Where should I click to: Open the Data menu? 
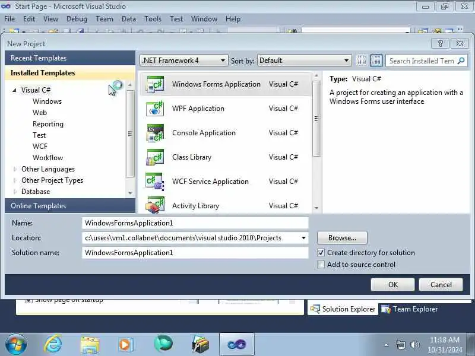tap(129, 19)
